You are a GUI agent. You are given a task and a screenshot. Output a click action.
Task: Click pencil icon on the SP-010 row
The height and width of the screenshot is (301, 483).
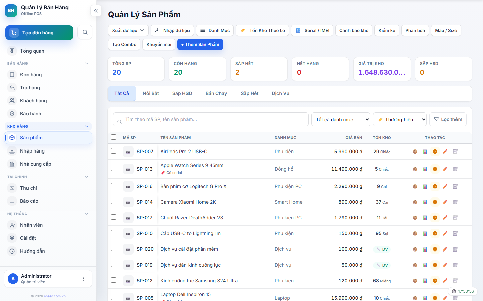[445, 233]
